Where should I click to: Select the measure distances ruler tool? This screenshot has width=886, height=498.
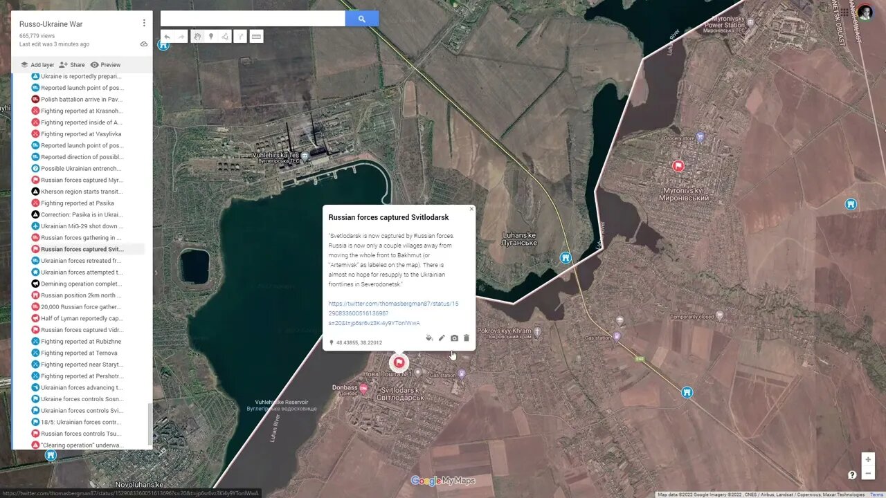click(x=256, y=37)
